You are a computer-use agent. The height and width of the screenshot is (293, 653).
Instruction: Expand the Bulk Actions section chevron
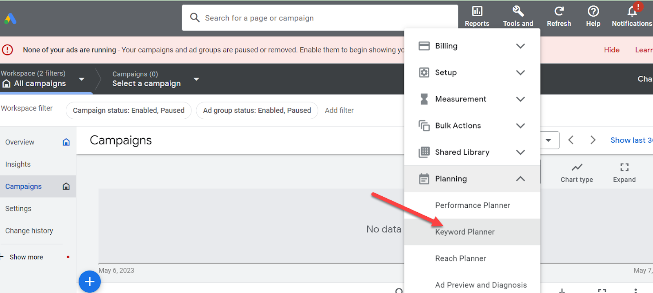pyautogui.click(x=520, y=126)
